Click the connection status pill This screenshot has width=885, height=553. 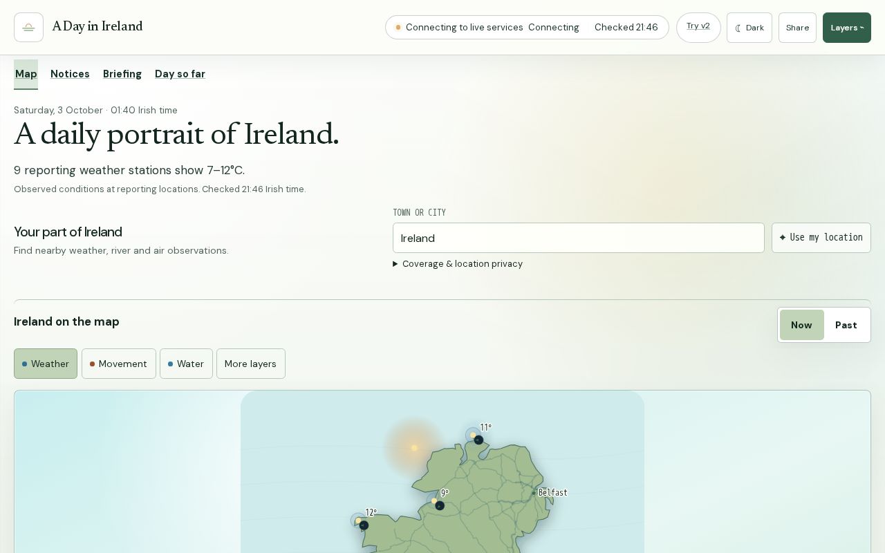point(527,28)
